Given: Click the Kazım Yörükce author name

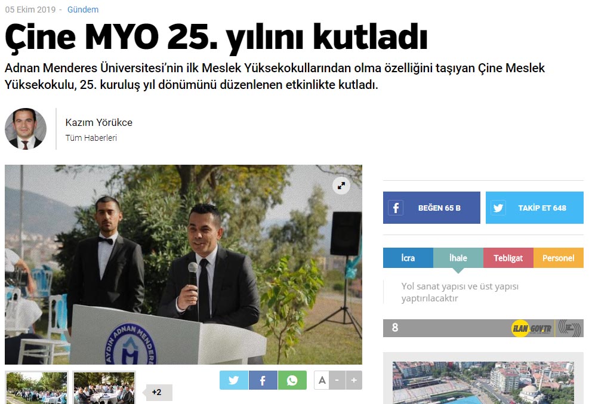Looking at the screenshot, I should click(x=99, y=122).
